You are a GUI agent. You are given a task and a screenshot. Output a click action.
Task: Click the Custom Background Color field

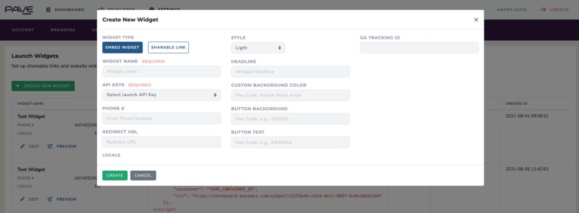(290, 95)
